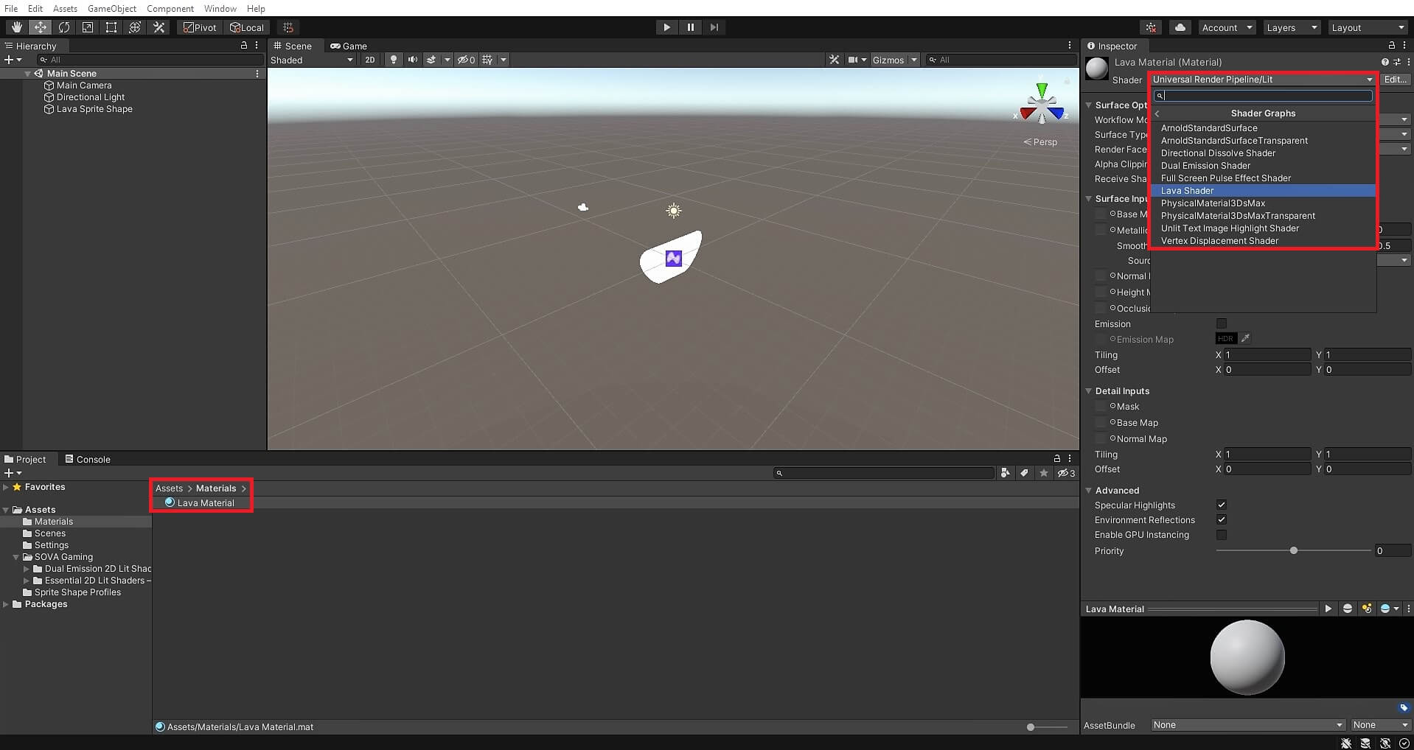This screenshot has width=1414, height=750.
Task: Open the Component menu
Action: point(170,8)
